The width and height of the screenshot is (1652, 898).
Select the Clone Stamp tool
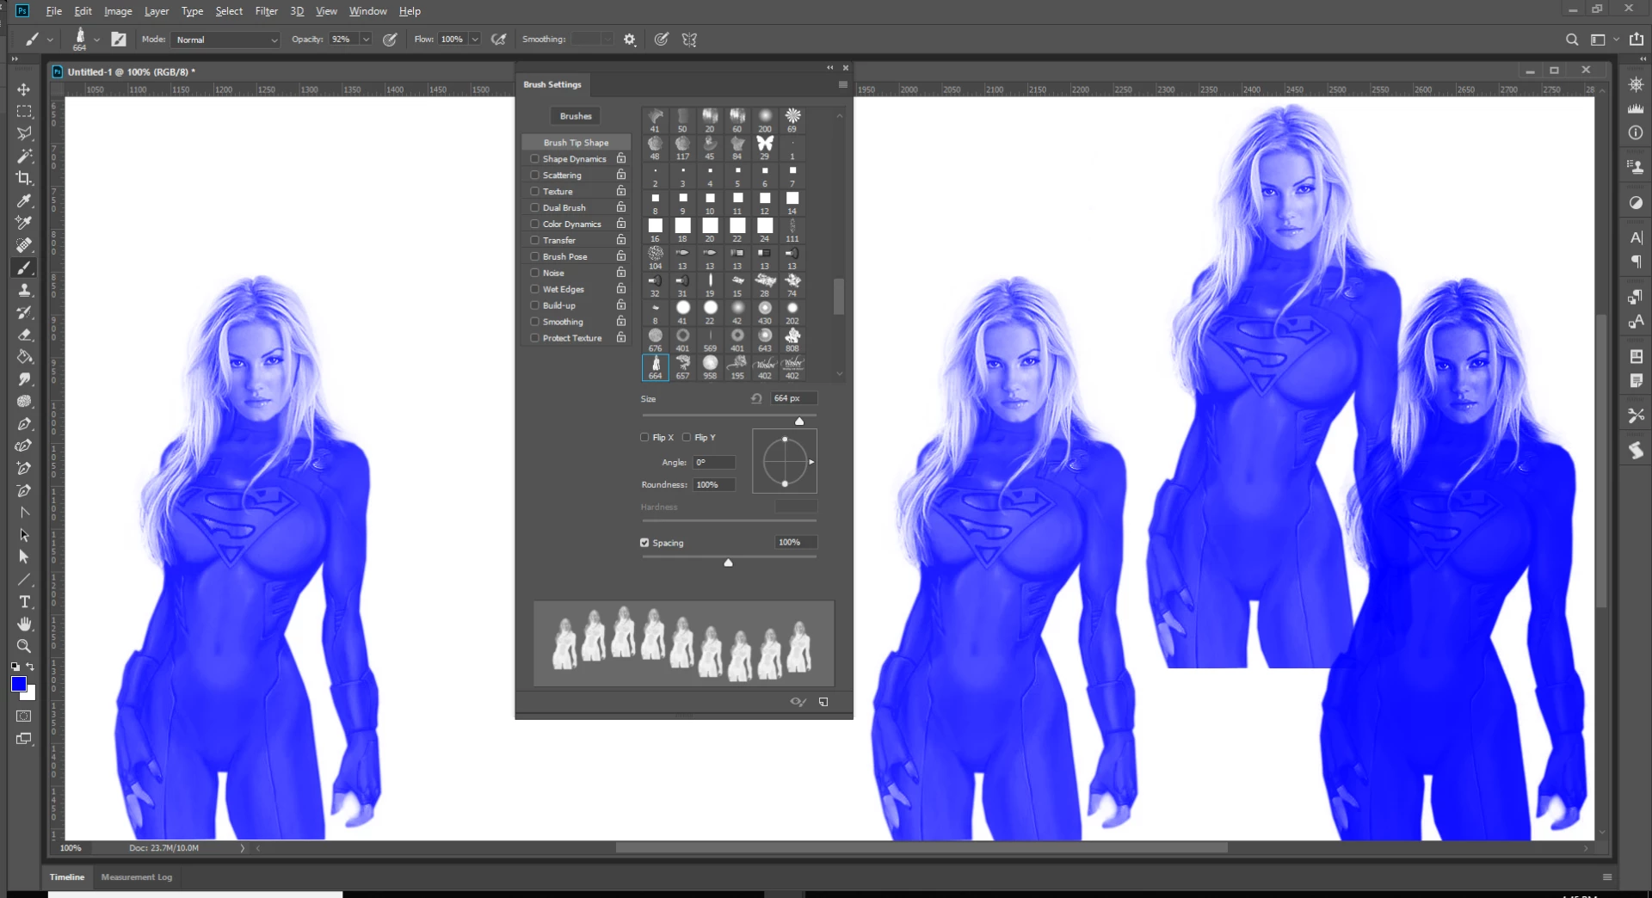tap(24, 290)
